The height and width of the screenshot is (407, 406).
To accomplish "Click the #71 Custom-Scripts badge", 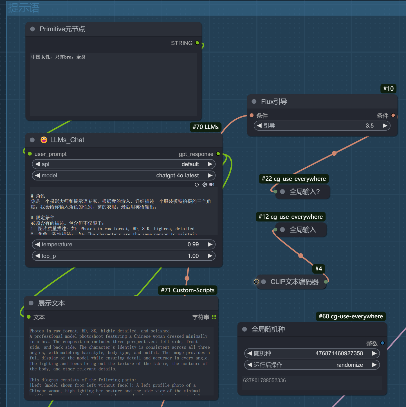I will [188, 290].
